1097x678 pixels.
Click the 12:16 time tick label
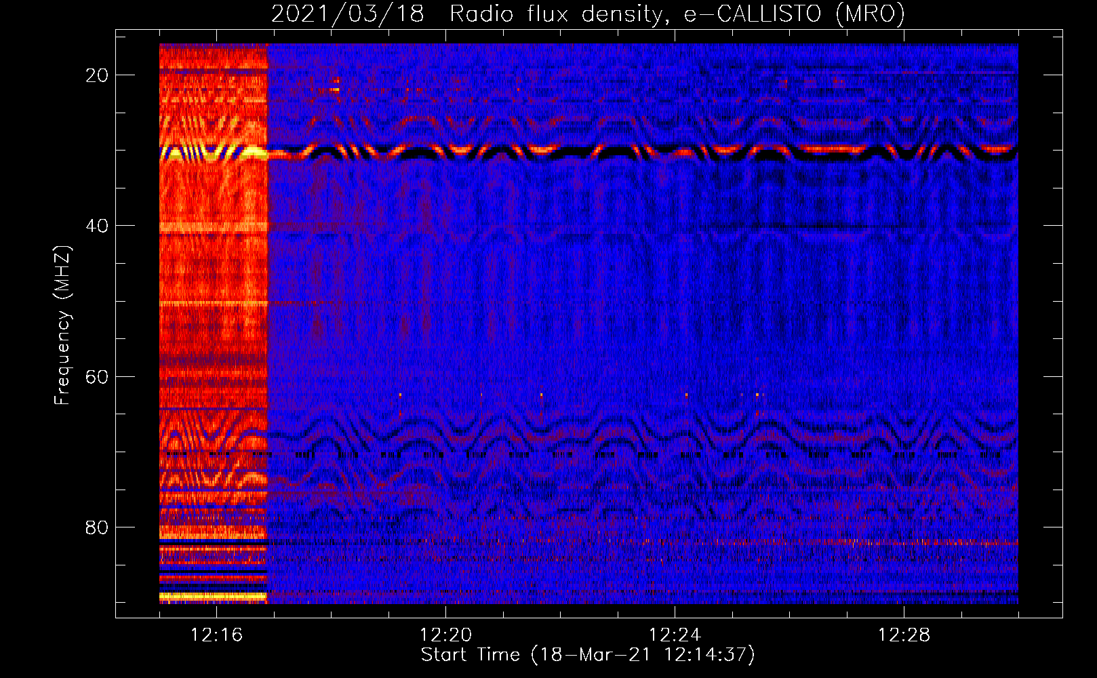(216, 635)
